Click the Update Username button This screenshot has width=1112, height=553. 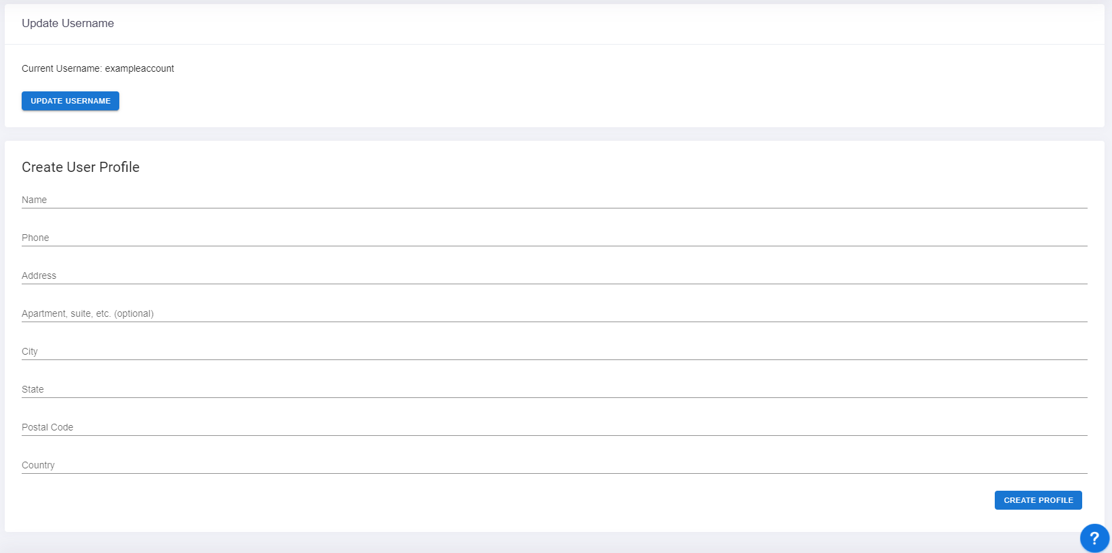pos(70,101)
